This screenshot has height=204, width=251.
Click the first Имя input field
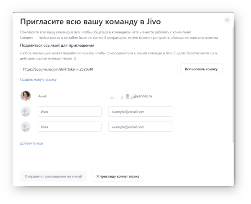69,112
